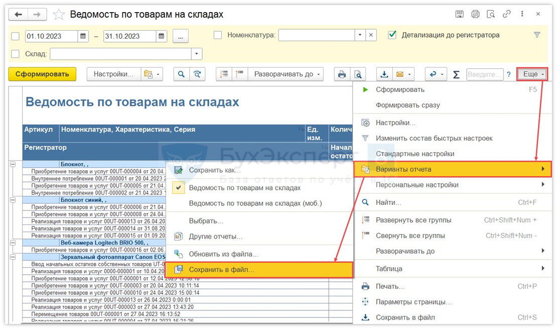Screen dimensions: 557x329
Task: Click the 'Настройки...' toolbar button
Action: 113,74
